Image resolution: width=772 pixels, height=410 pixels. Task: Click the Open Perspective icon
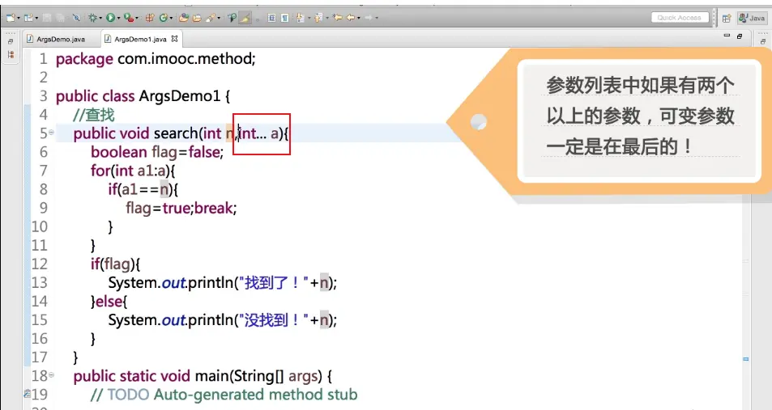click(727, 18)
